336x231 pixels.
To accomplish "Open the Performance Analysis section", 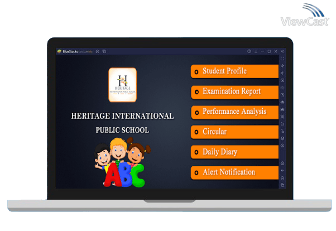I will (x=234, y=112).
